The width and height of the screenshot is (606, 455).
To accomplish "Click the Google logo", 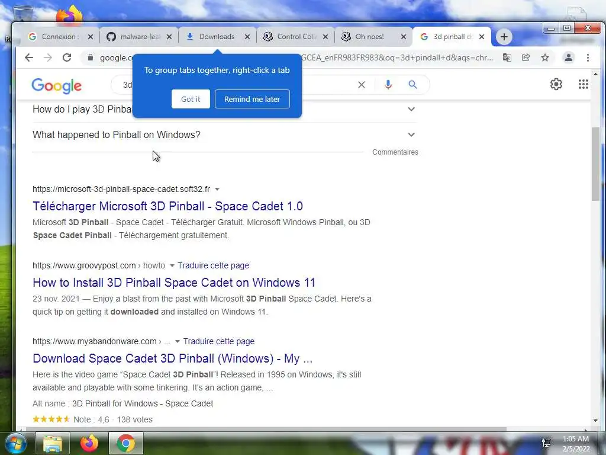I will pos(56,86).
